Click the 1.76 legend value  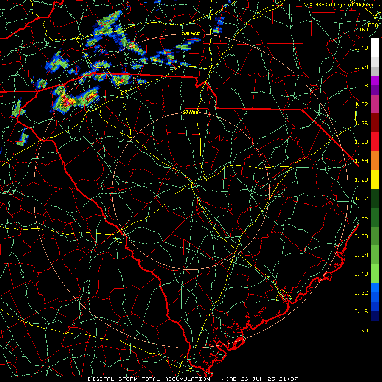[x=361, y=123]
